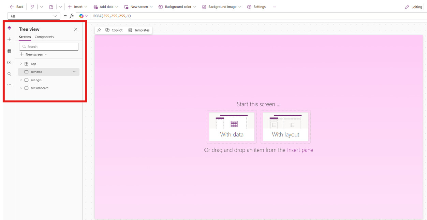Select the Tree view icon in left rail
Image resolution: width=427 pixels, height=220 pixels.
point(9,28)
